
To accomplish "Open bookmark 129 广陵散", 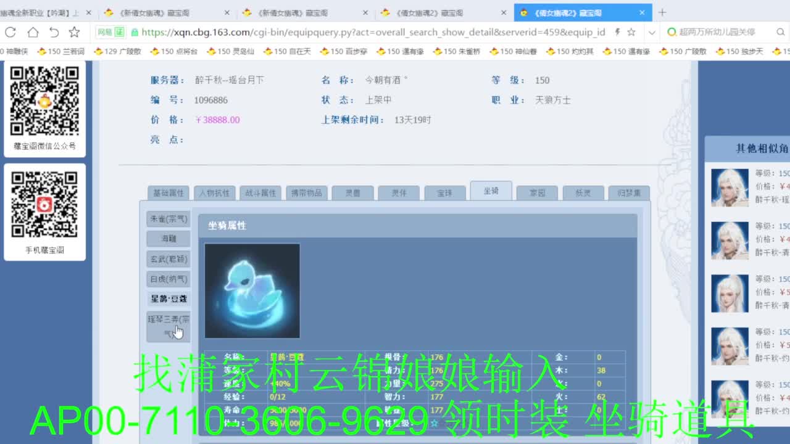I will [117, 51].
